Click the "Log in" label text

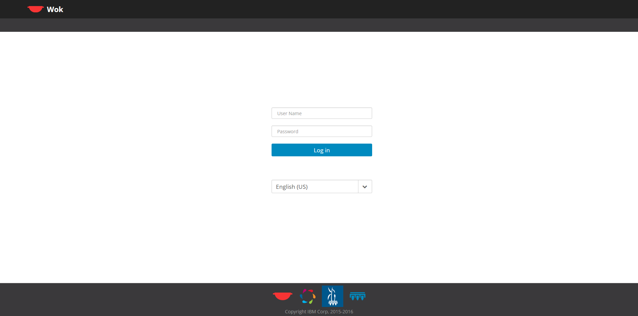[322, 150]
